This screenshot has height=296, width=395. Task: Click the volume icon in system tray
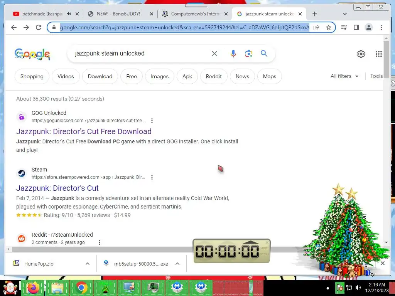click(358, 288)
